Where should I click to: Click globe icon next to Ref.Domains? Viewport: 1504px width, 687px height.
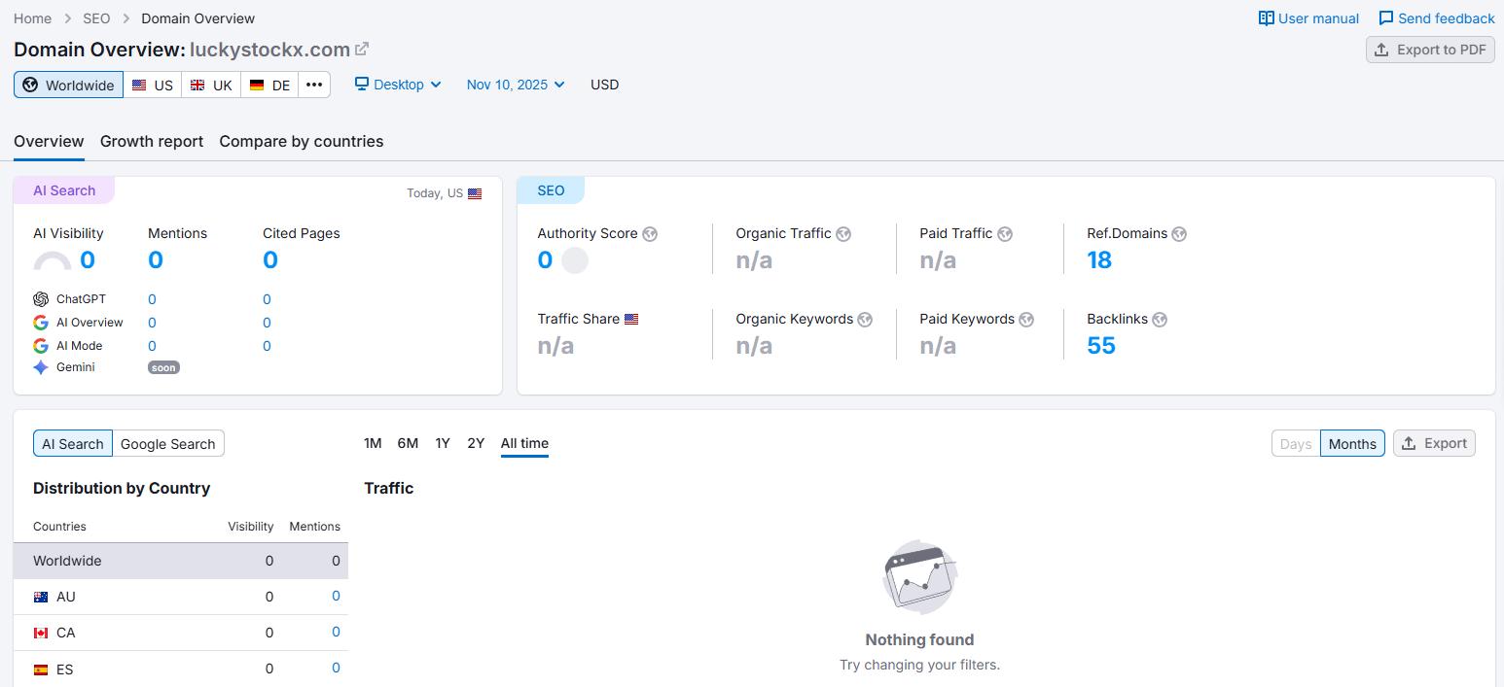tap(1179, 234)
